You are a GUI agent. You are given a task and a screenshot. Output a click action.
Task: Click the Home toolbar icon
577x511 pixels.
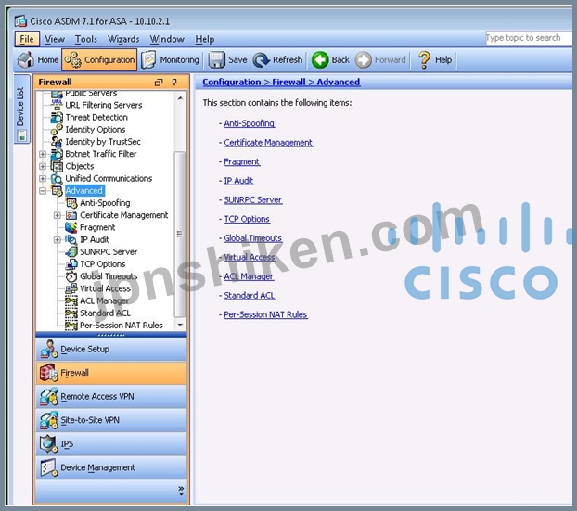(x=26, y=59)
